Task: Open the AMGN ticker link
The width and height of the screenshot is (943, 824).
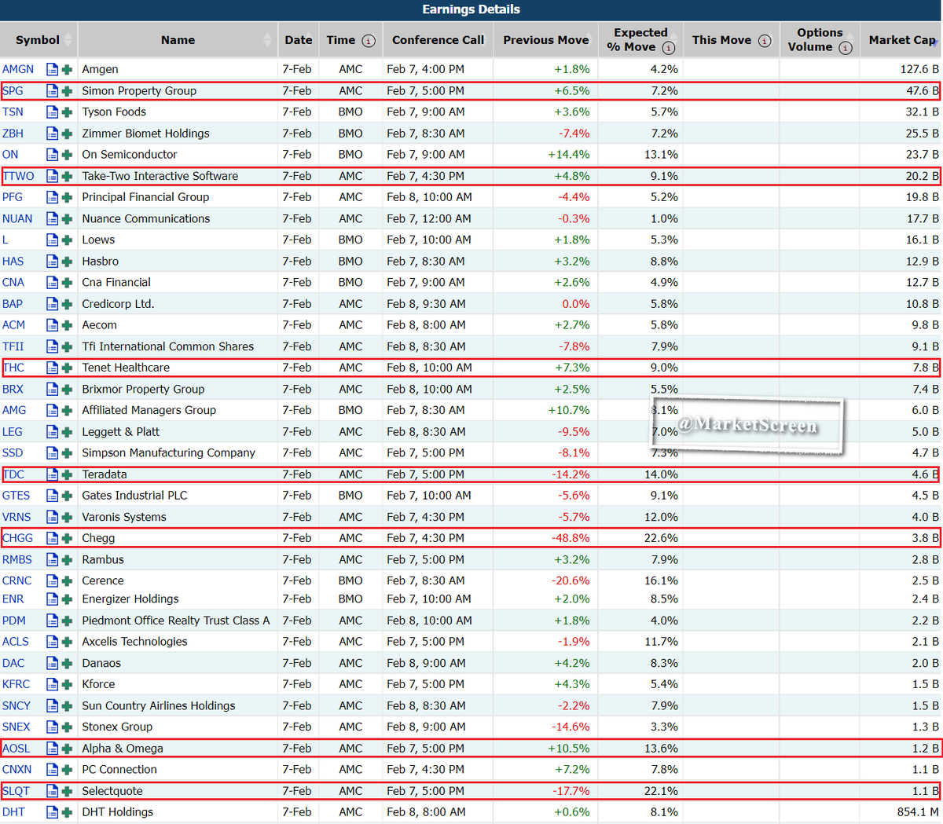Action: tap(18, 69)
